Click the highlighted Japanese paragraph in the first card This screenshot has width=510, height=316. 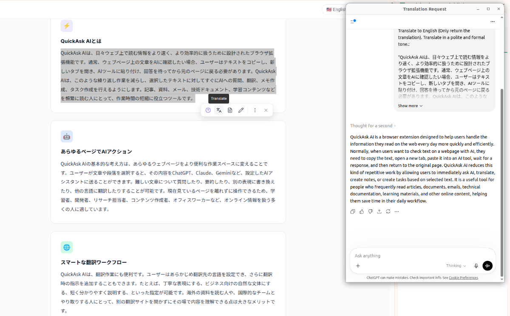point(168,76)
